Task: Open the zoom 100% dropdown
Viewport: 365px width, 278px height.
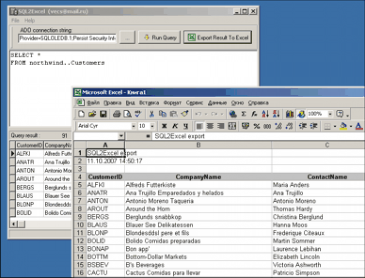Action: coord(330,114)
